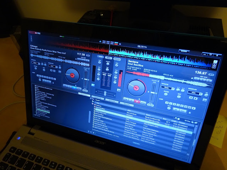
Task: Set loop IN point on the right deck
Action: [x=176, y=110]
